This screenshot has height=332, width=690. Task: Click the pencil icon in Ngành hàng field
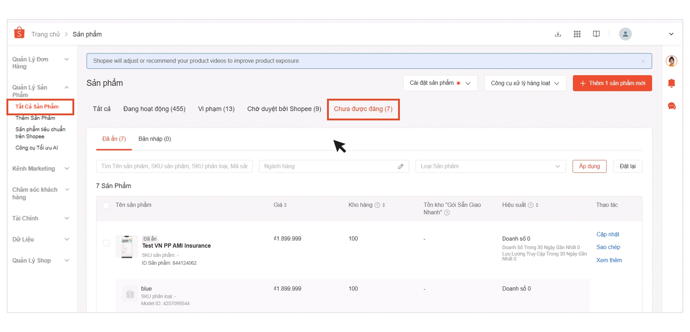tap(401, 166)
